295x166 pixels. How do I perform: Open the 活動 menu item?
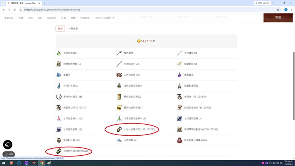coord(30,18)
